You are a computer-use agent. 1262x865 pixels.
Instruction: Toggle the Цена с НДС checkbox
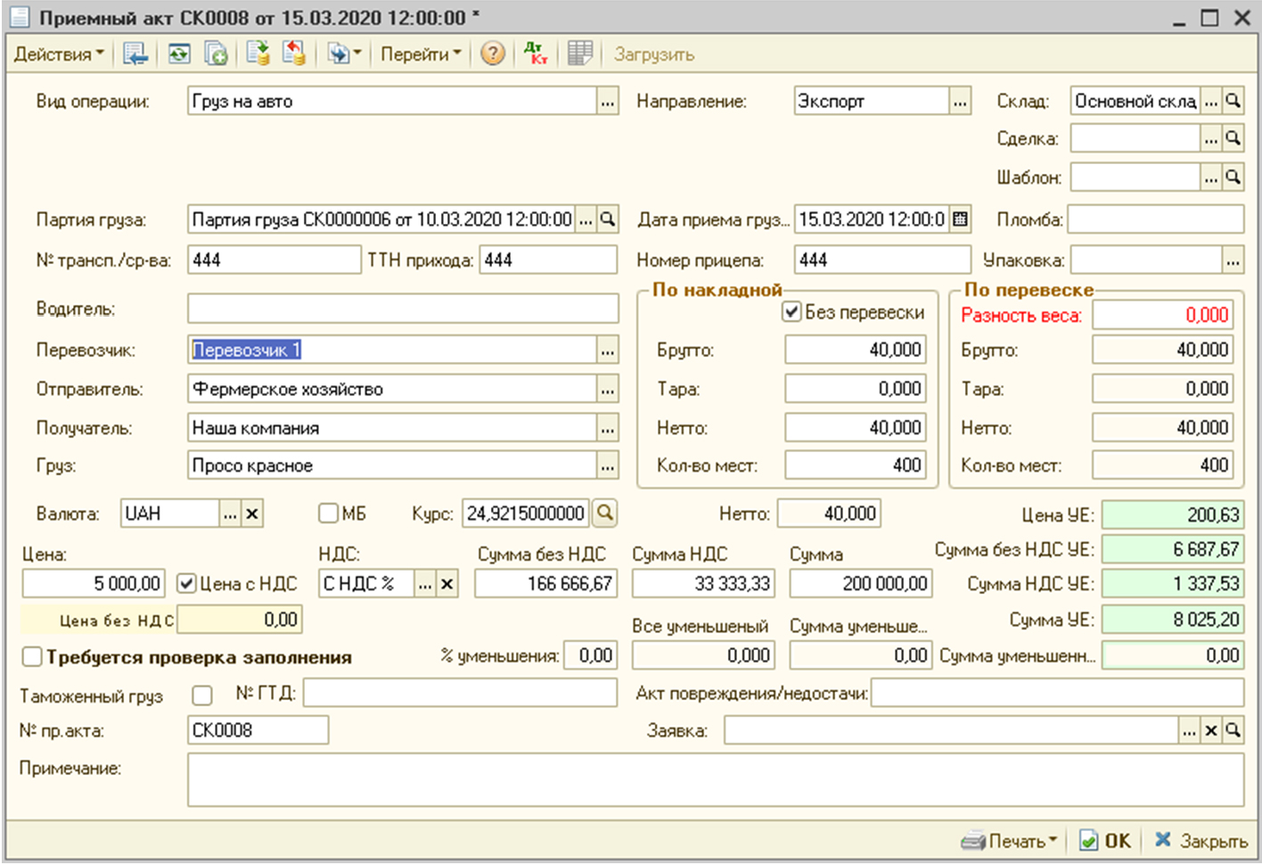186,584
